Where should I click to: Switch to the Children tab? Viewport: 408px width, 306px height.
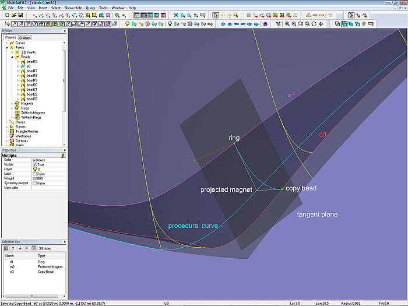pyautogui.click(x=25, y=37)
